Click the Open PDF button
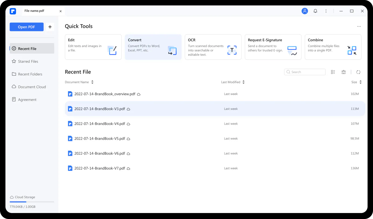This screenshot has height=219, width=373. pyautogui.click(x=26, y=27)
